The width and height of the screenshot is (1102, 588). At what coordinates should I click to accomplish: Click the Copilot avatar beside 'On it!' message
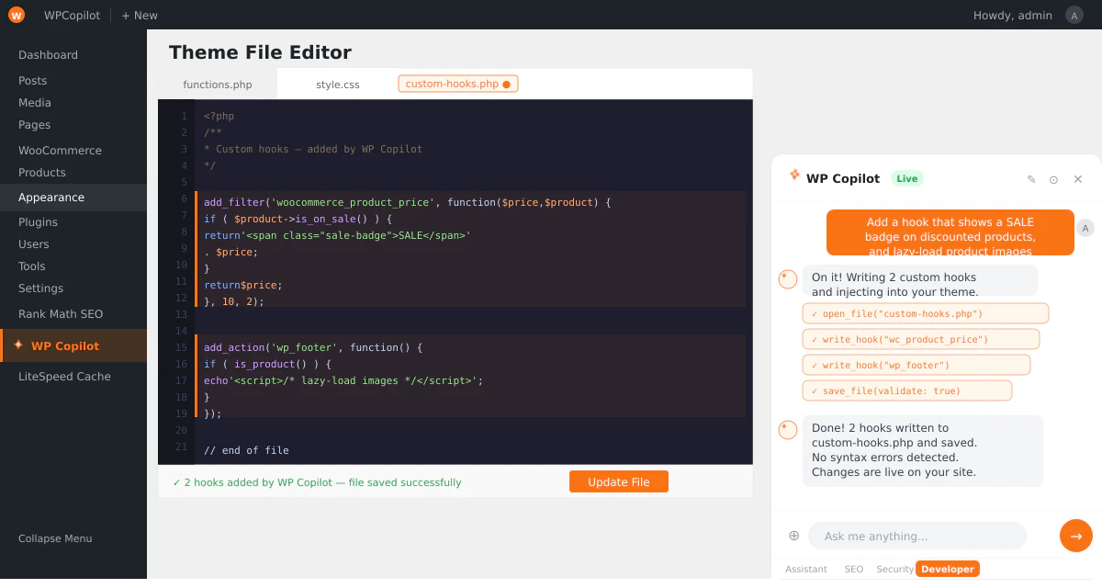coord(788,279)
